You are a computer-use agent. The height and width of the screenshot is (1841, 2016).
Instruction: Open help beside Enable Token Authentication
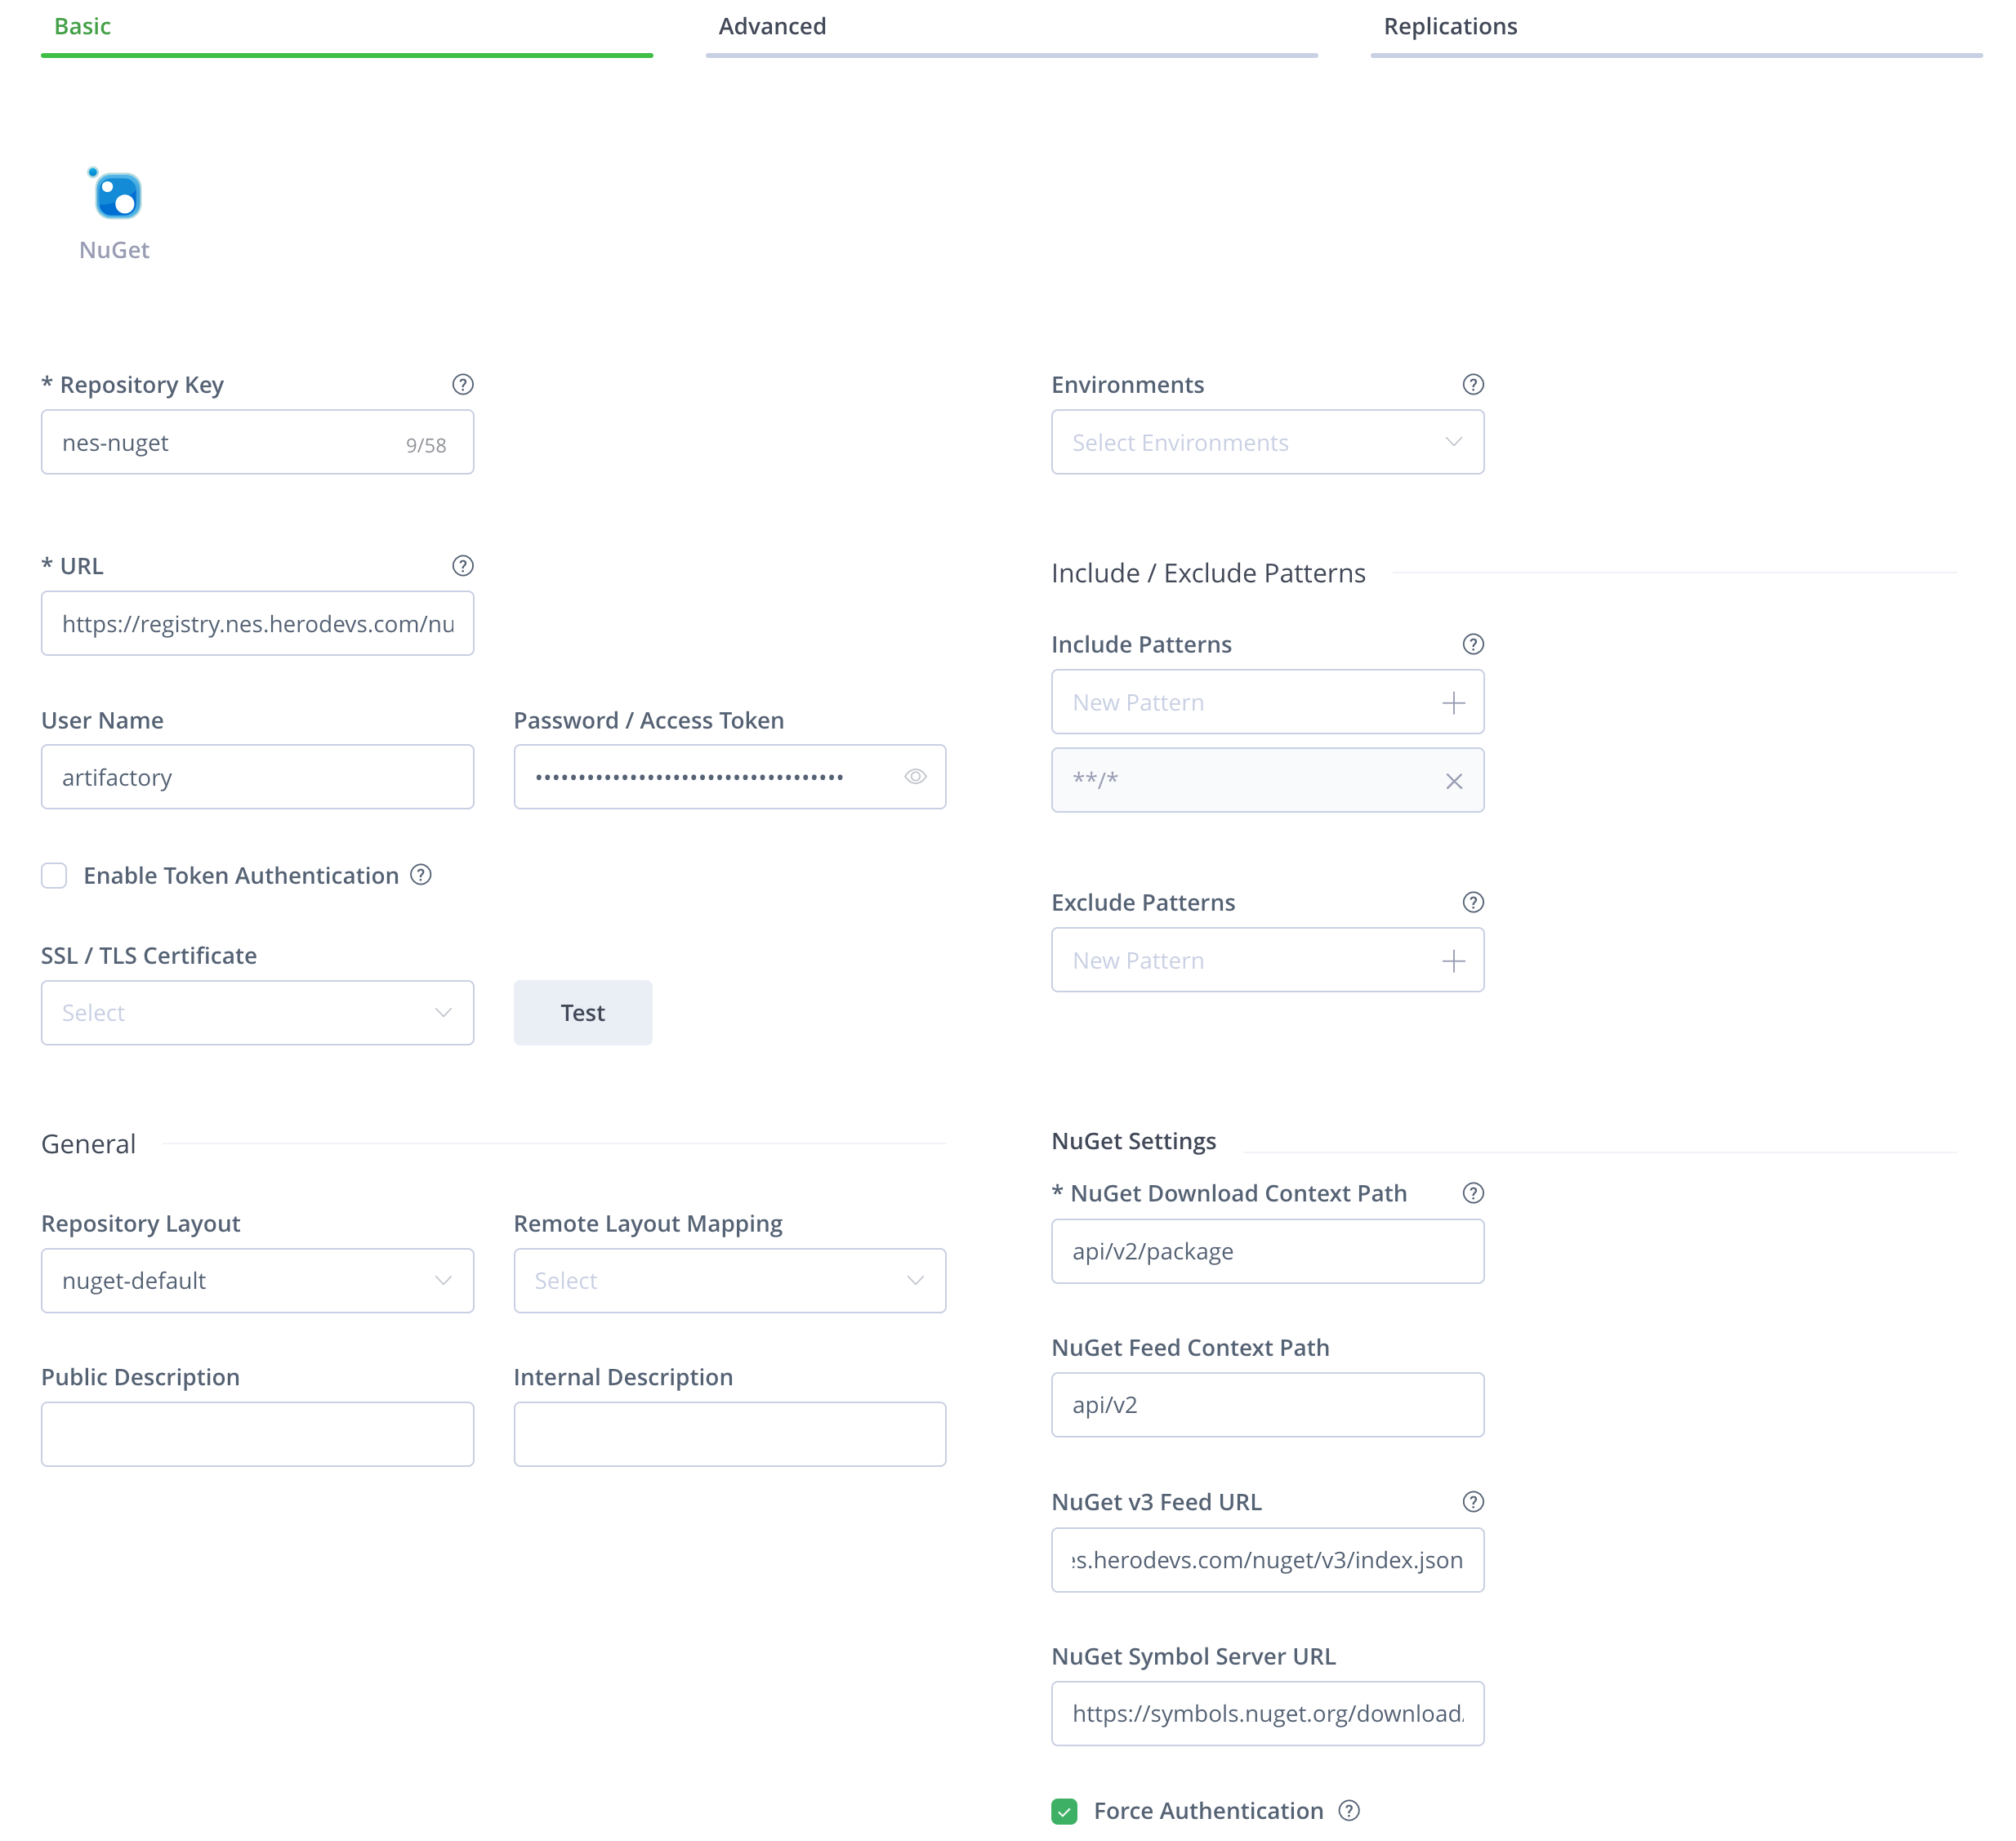coord(421,875)
